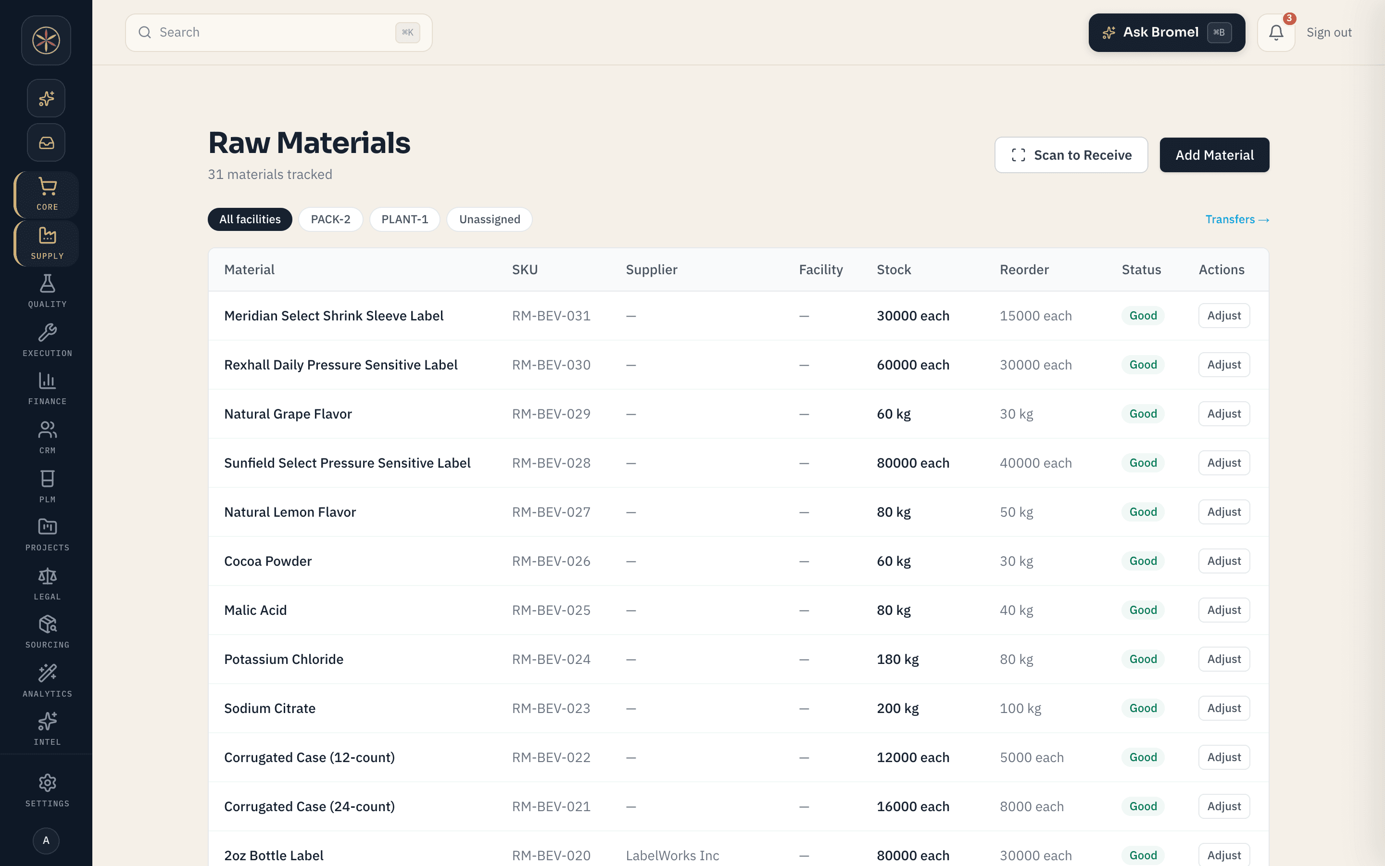Click the Good status for Sodium Citrate
This screenshot has width=1385, height=866.
(1143, 709)
